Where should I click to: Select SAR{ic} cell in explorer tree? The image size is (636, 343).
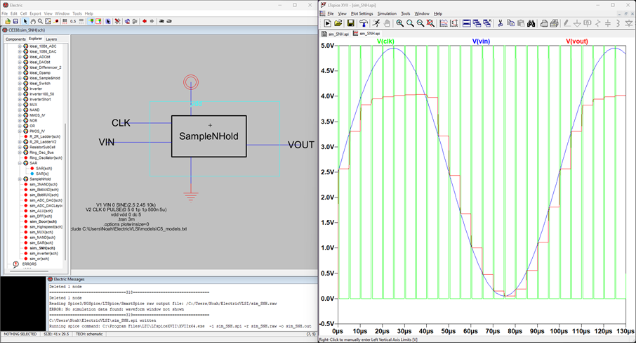42,174
